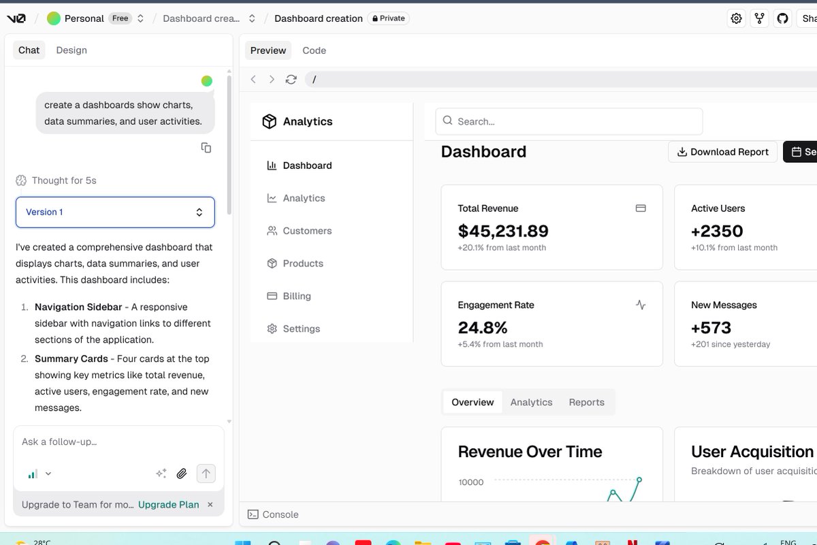Dismiss the Upgrade to Team banner
817x545 pixels.
tap(210, 505)
